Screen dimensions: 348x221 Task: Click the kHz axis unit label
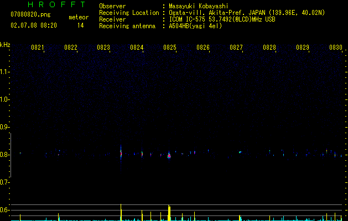[5, 45]
